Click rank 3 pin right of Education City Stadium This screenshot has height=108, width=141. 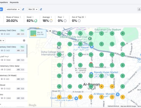(x=123, y=33)
